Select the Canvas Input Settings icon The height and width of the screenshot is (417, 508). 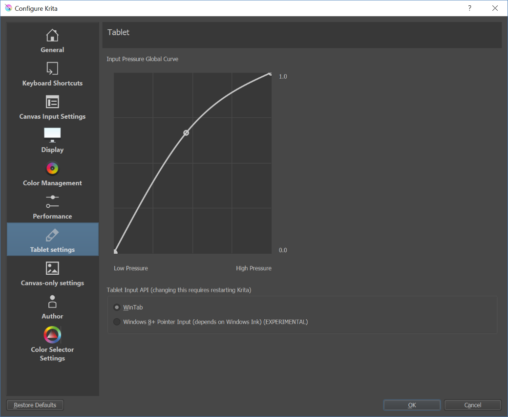(52, 102)
